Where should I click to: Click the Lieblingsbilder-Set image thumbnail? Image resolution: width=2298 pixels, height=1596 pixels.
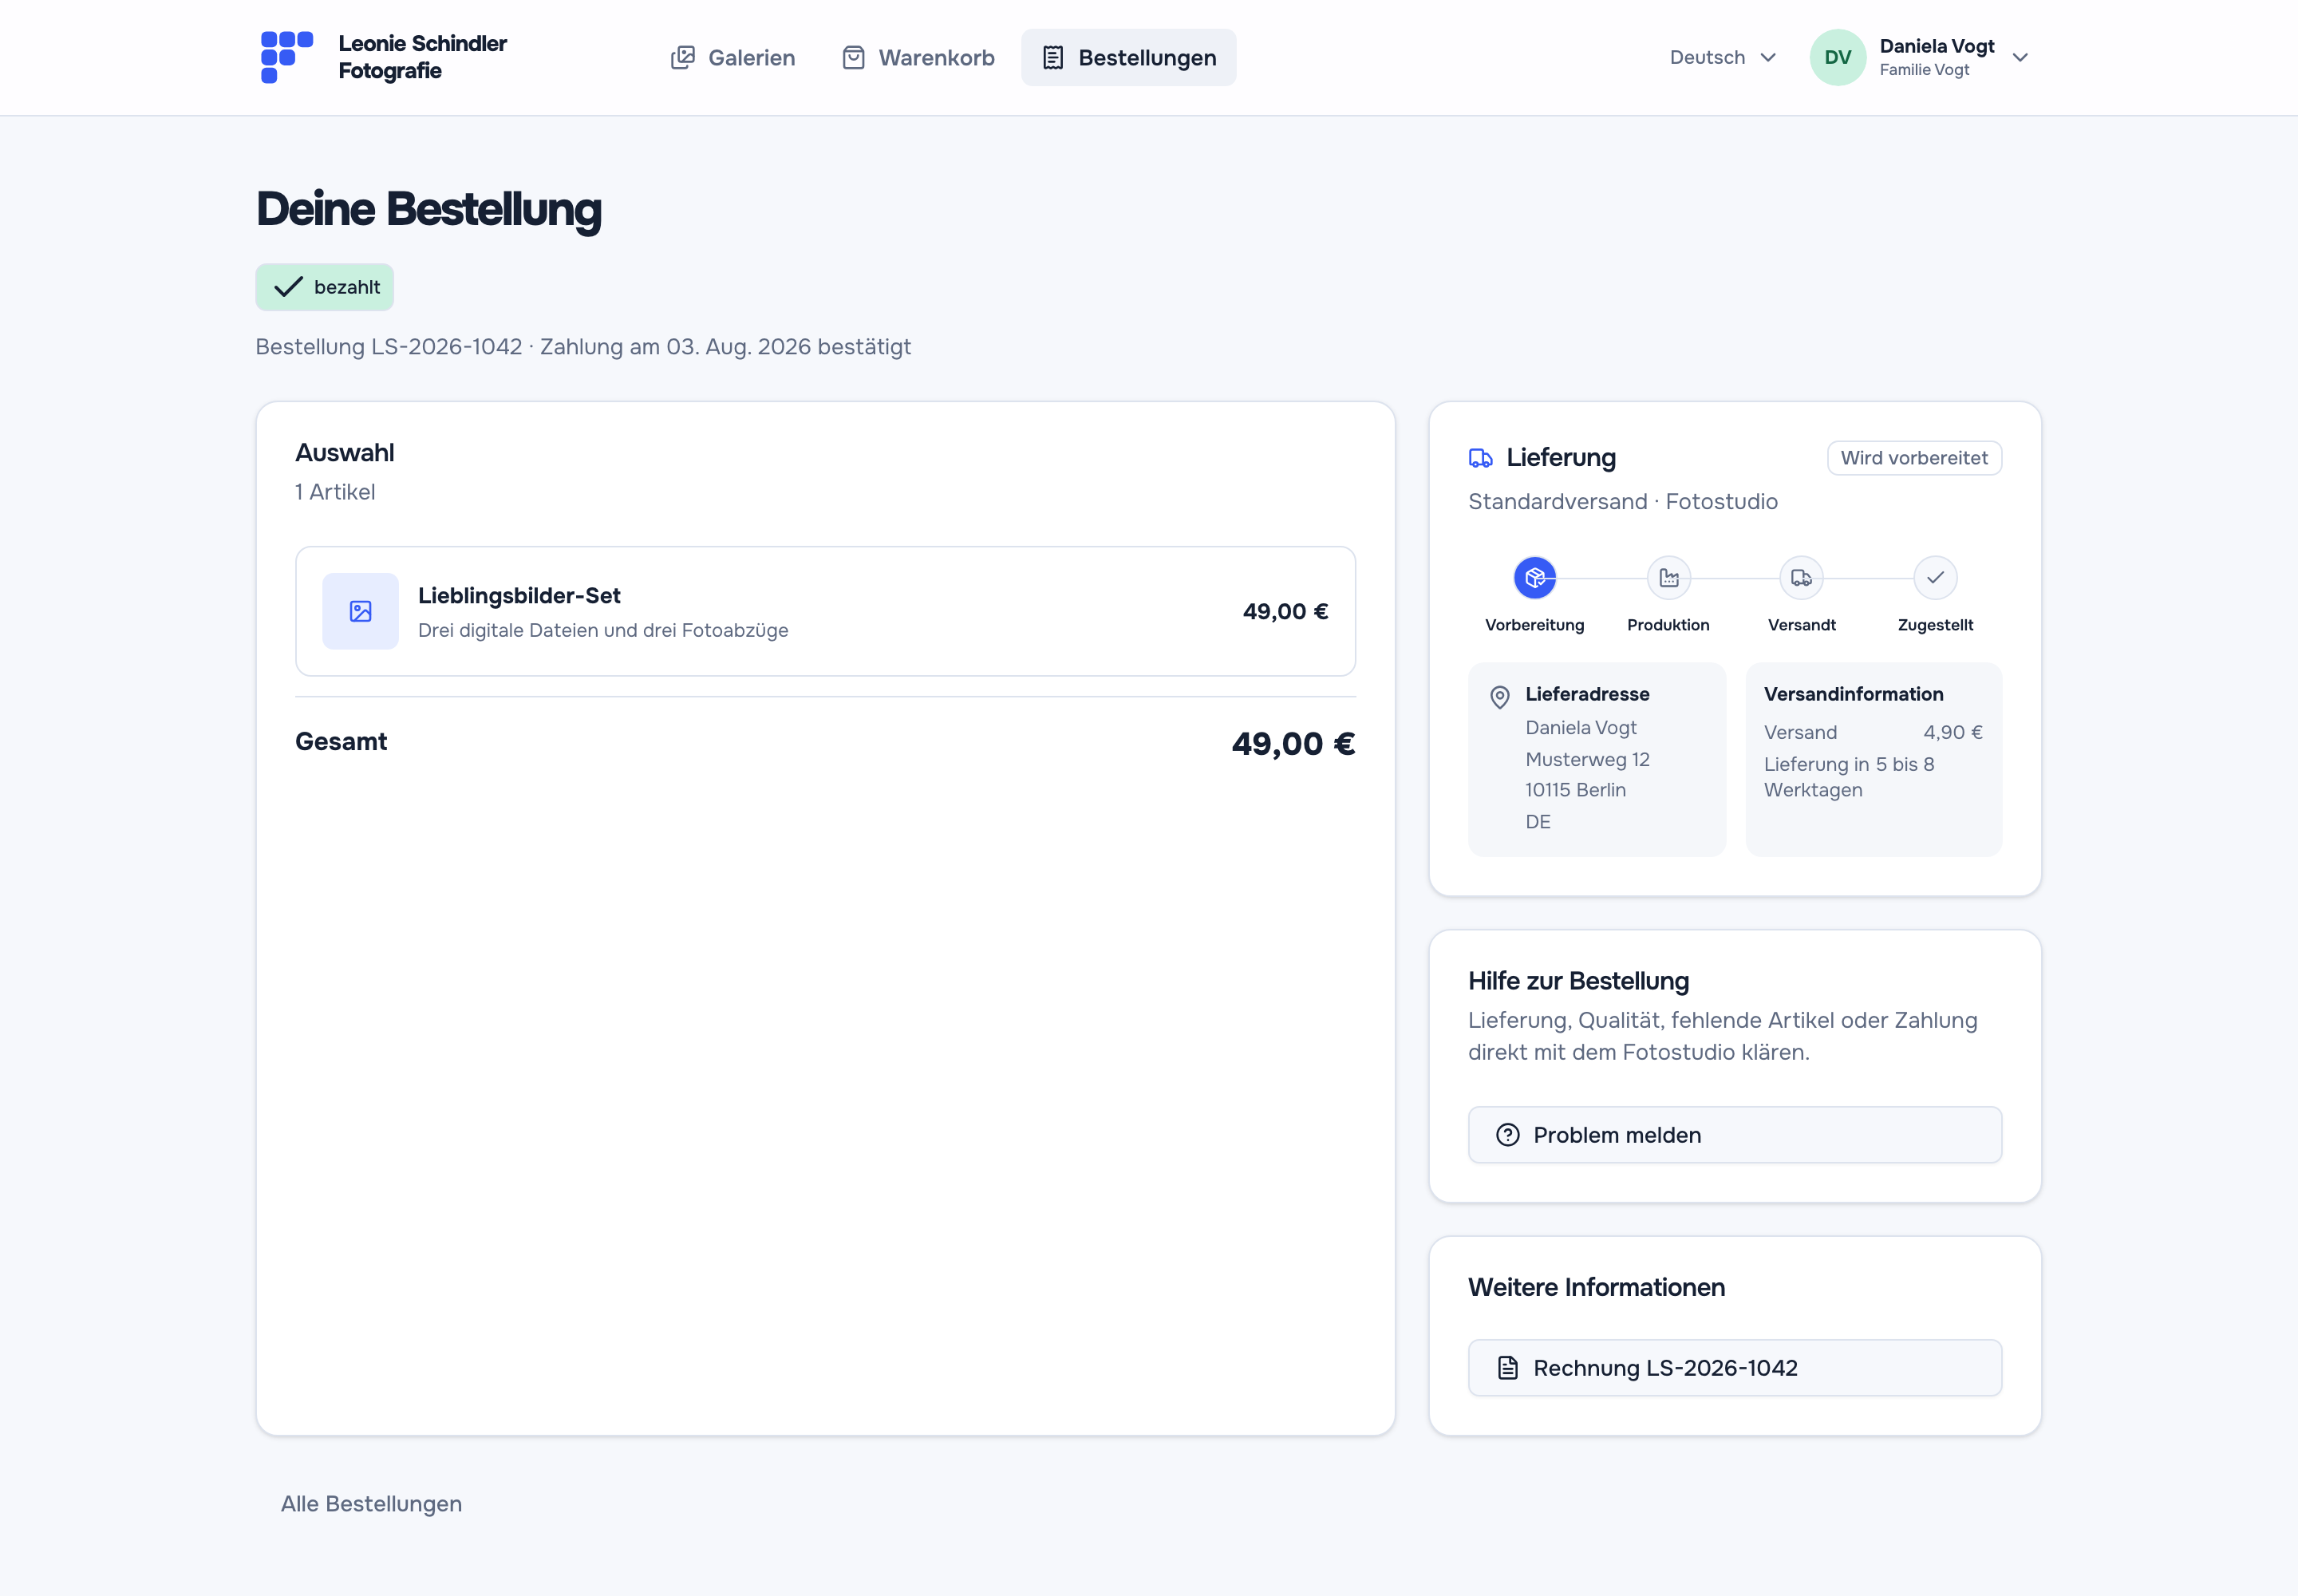pos(360,611)
